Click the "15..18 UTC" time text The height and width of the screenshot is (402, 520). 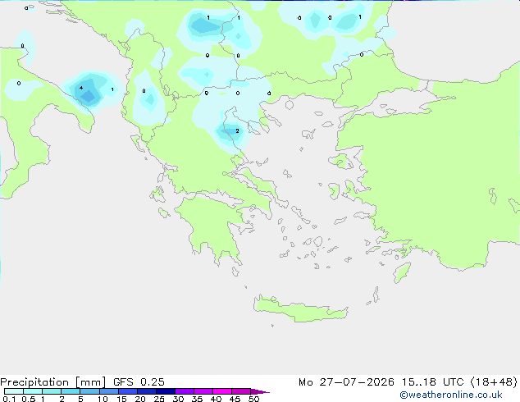click(433, 382)
